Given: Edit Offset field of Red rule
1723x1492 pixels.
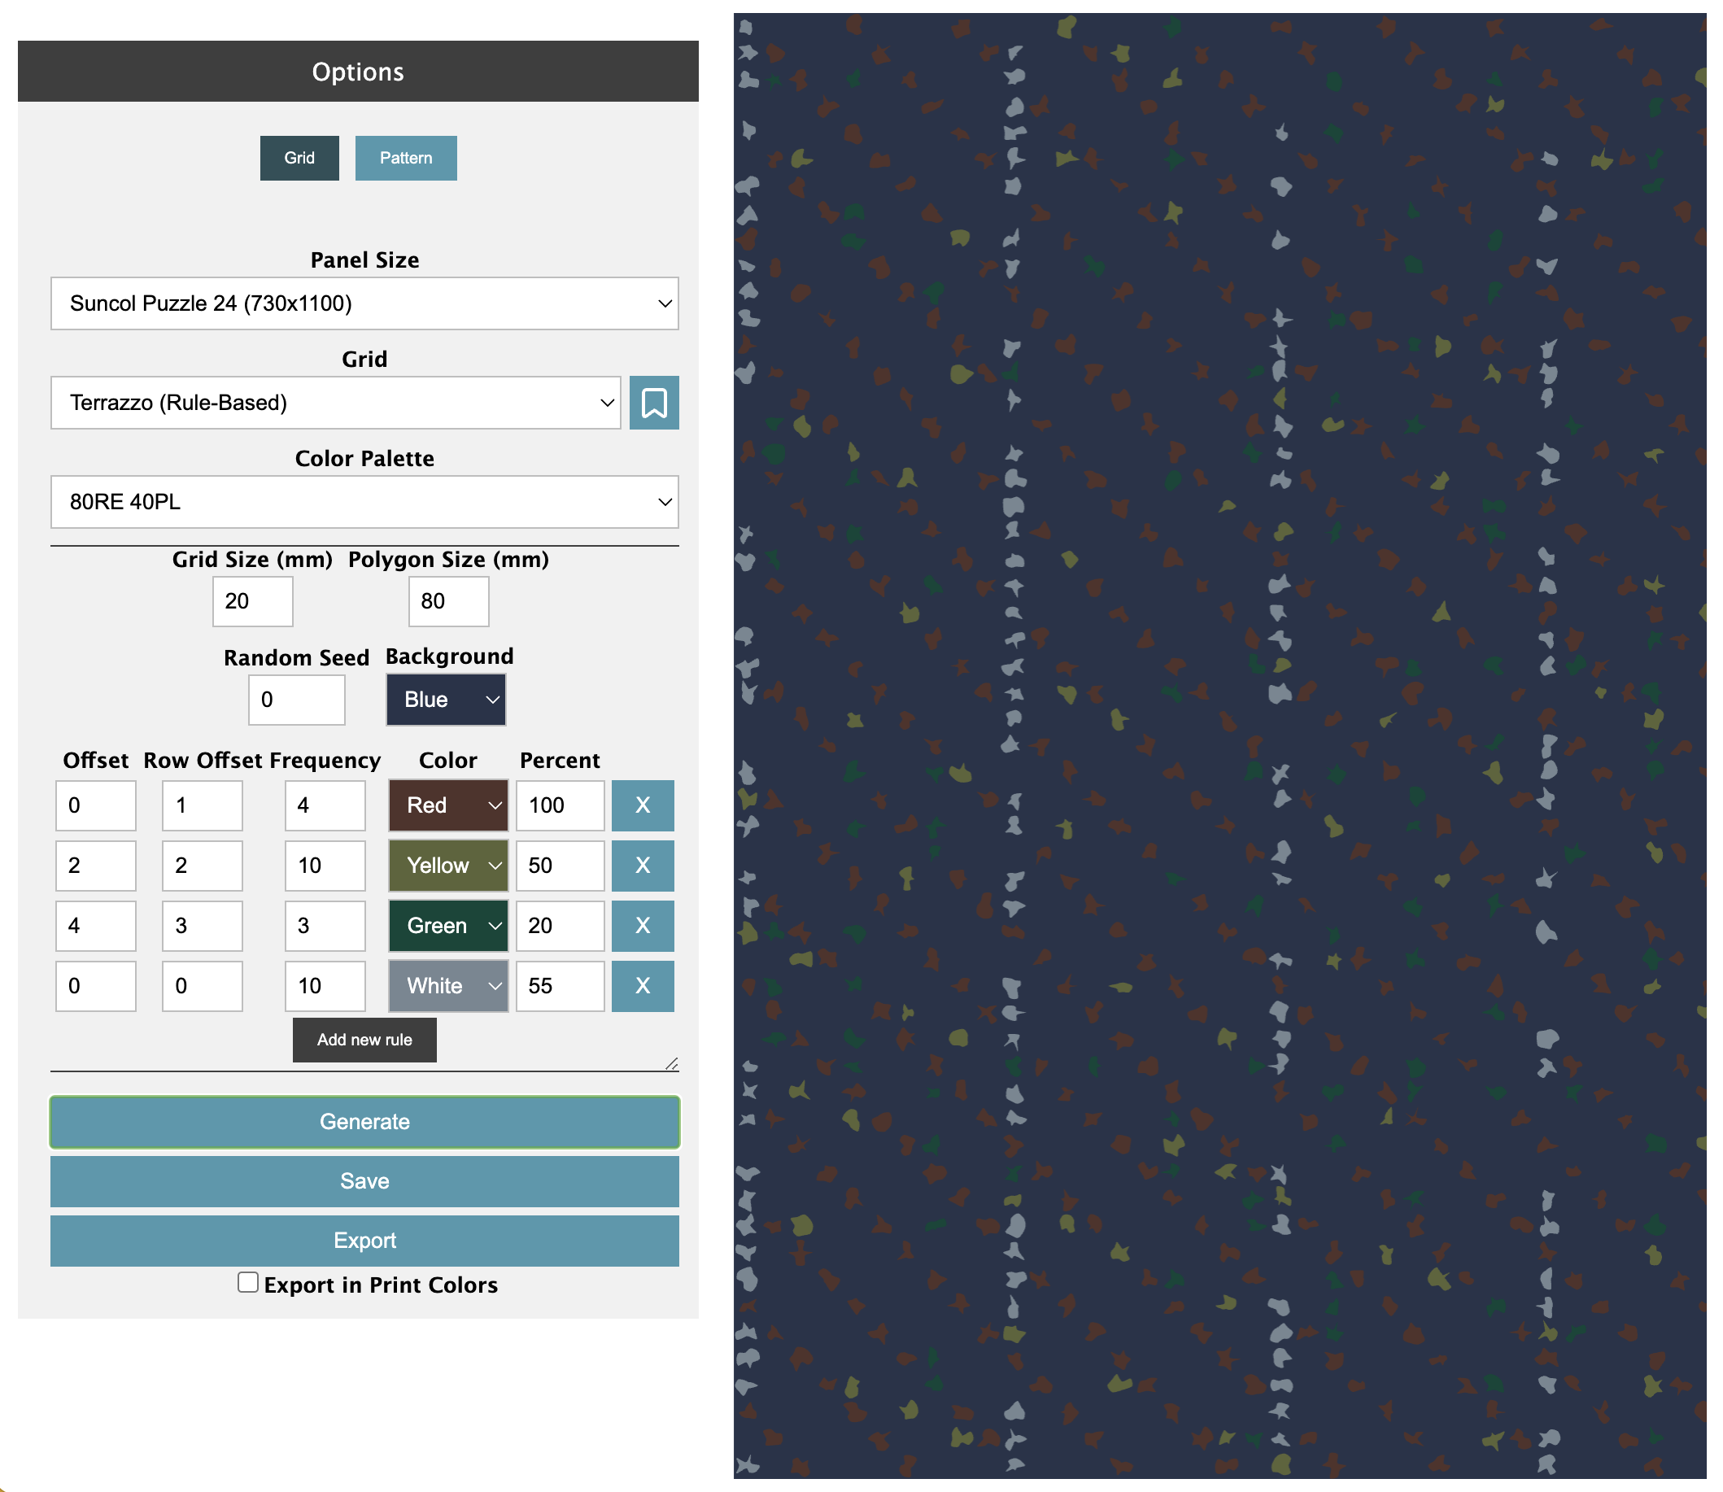Looking at the screenshot, I should [96, 805].
